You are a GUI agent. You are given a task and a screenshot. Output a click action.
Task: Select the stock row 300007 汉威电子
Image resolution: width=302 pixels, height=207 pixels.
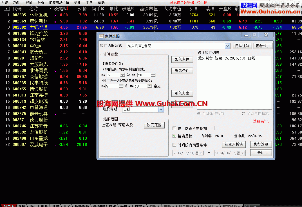click(48, 145)
